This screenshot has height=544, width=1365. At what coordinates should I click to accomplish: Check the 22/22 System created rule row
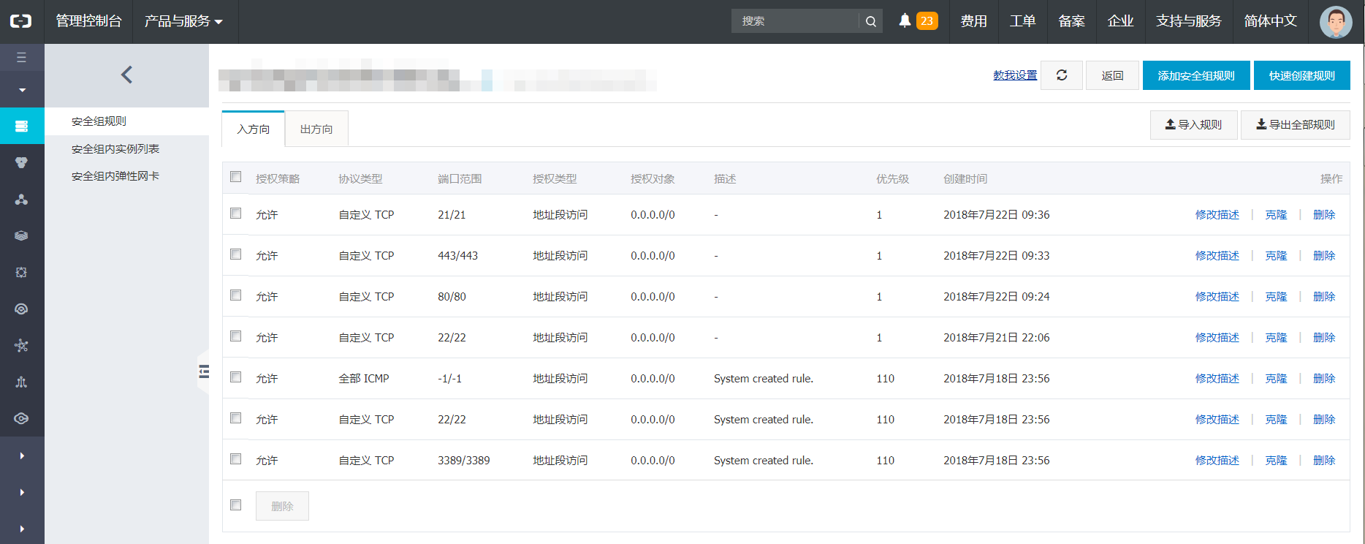point(235,418)
